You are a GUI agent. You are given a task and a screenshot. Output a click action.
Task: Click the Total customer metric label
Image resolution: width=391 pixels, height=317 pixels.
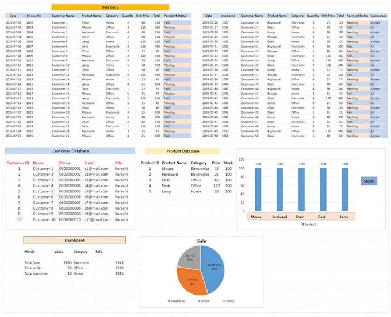(36, 273)
